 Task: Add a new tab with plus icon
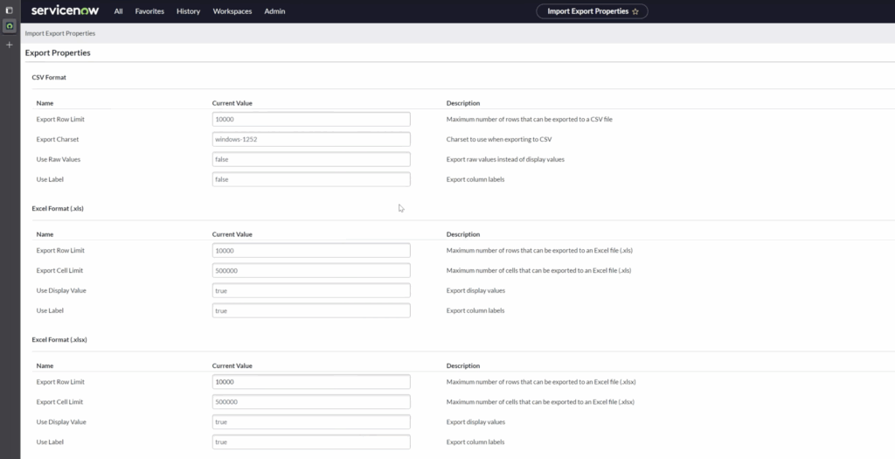[x=10, y=45]
